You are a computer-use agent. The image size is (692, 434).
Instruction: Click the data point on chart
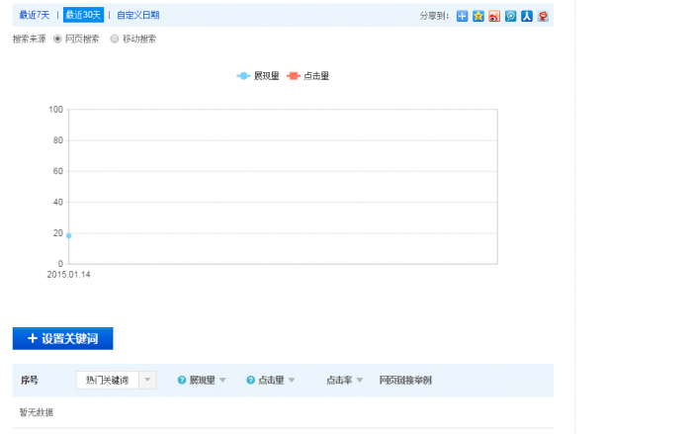point(68,235)
